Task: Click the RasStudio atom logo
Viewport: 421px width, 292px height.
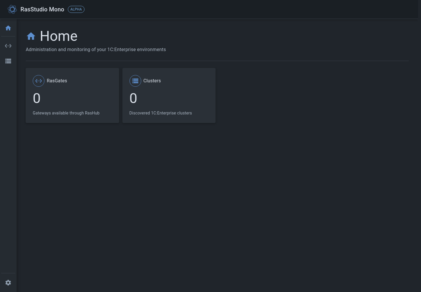Action: click(12, 9)
